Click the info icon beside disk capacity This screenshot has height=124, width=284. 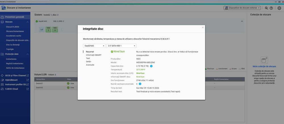[x=151, y=66]
